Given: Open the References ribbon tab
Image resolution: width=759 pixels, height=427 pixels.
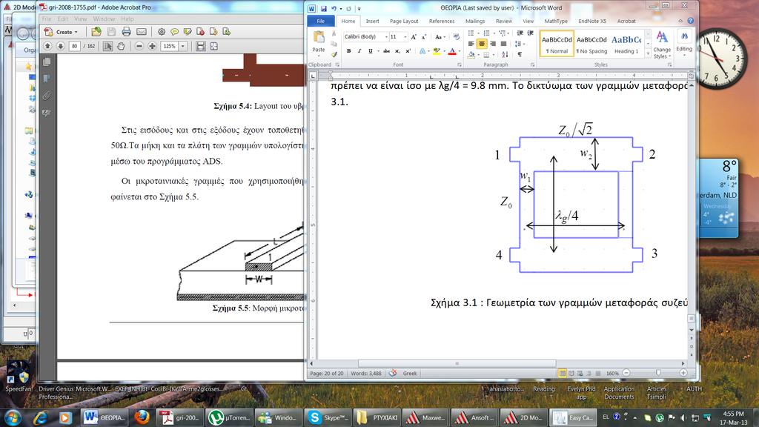Looking at the screenshot, I should tap(442, 21).
